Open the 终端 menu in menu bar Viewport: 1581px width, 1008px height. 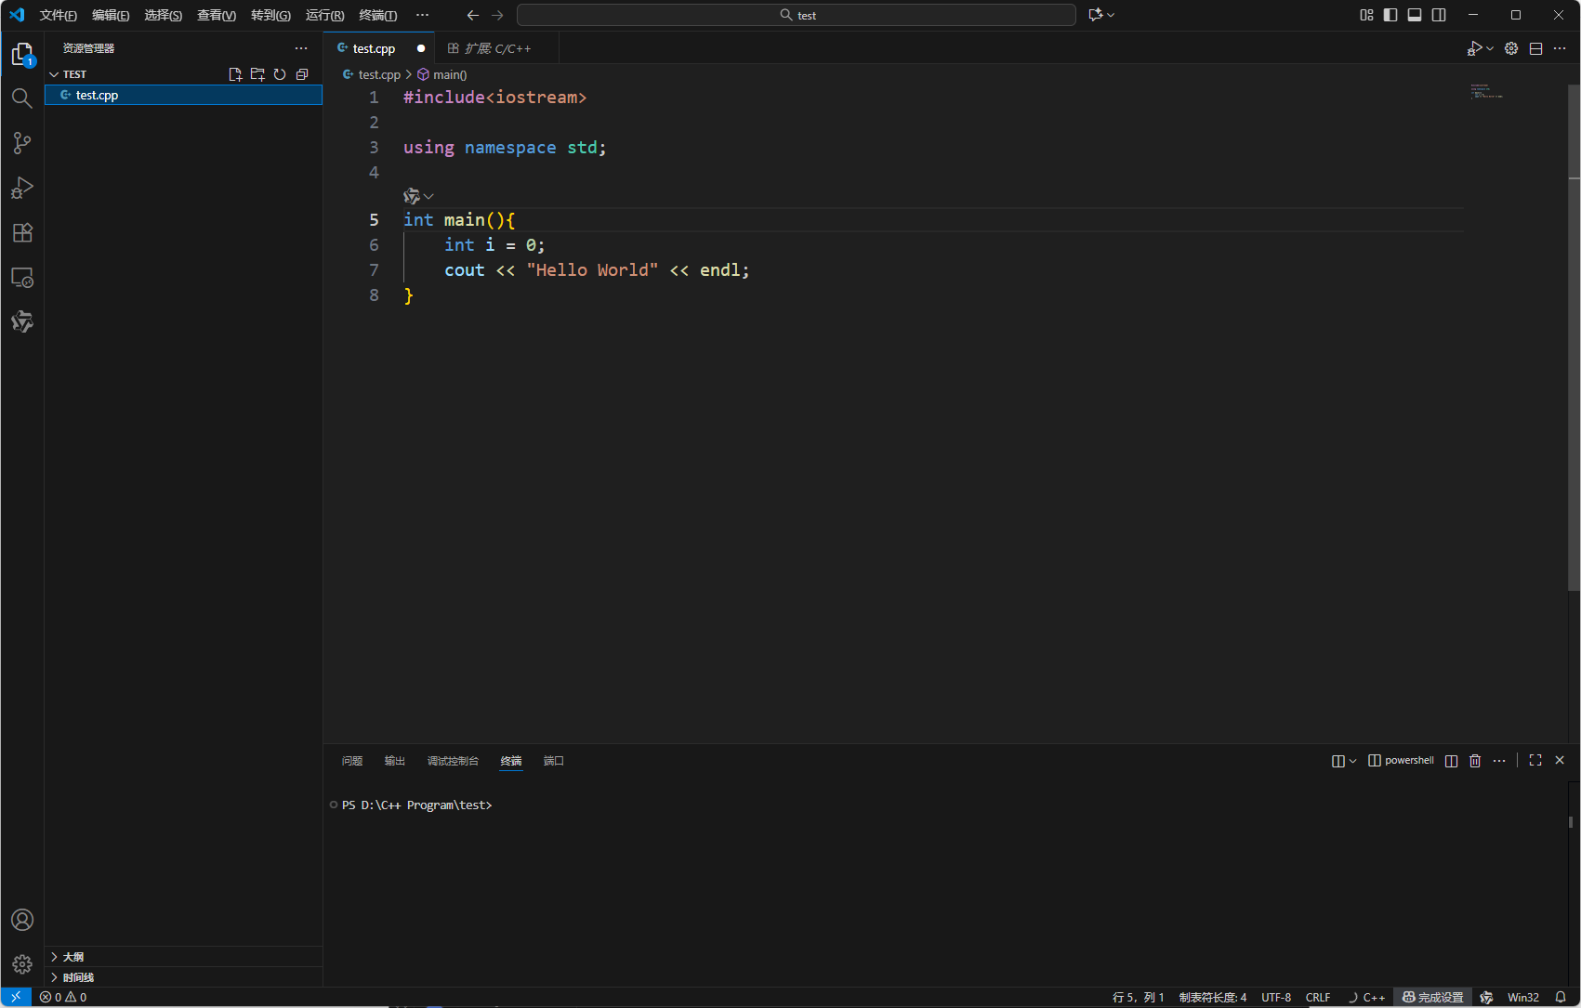377,15
